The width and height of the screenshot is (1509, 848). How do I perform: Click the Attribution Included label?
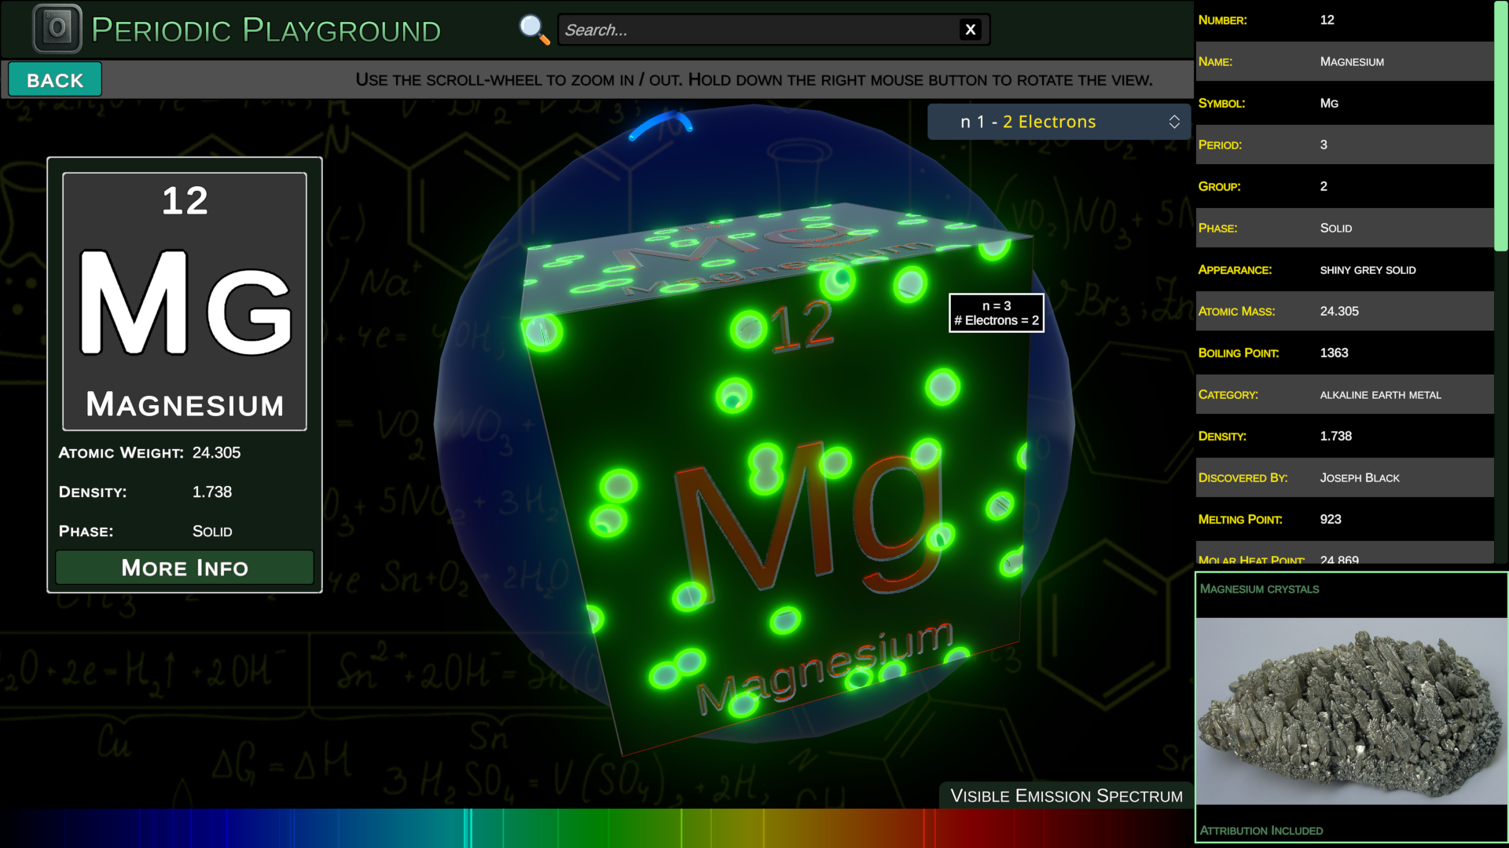(x=1261, y=830)
